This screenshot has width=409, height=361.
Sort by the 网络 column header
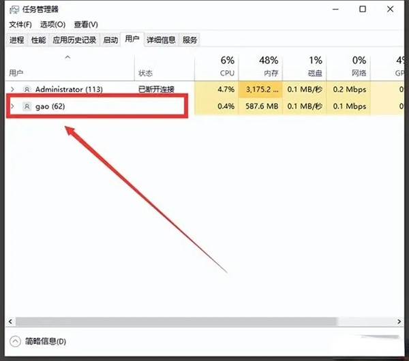348,67
